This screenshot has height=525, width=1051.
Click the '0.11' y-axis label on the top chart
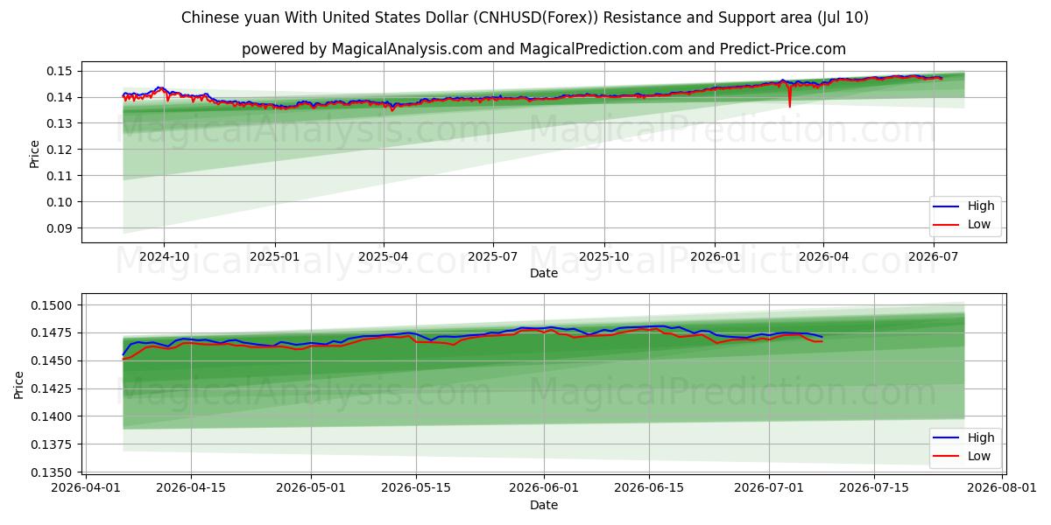(60, 175)
